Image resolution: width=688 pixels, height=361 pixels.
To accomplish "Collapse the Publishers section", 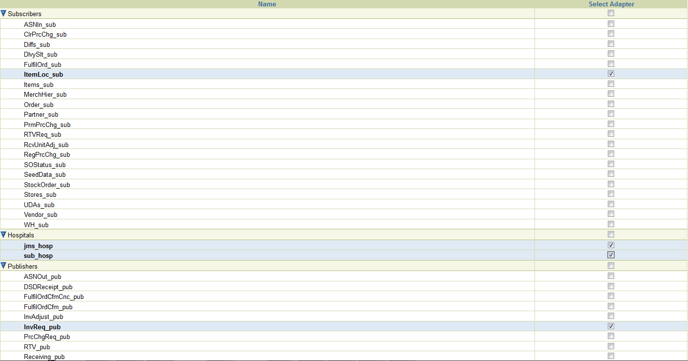I will click(x=4, y=266).
